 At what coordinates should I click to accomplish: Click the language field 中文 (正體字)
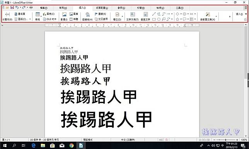tap(128, 140)
